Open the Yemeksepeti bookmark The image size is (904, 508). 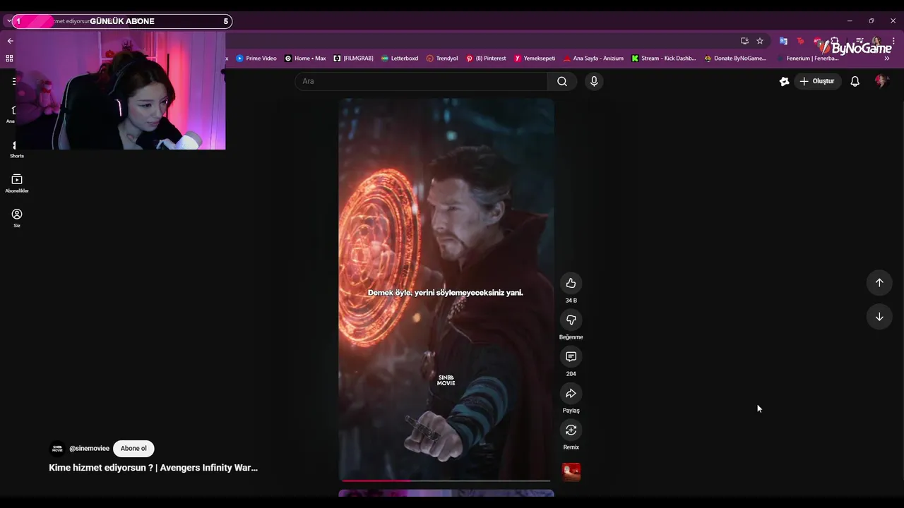[535, 59]
